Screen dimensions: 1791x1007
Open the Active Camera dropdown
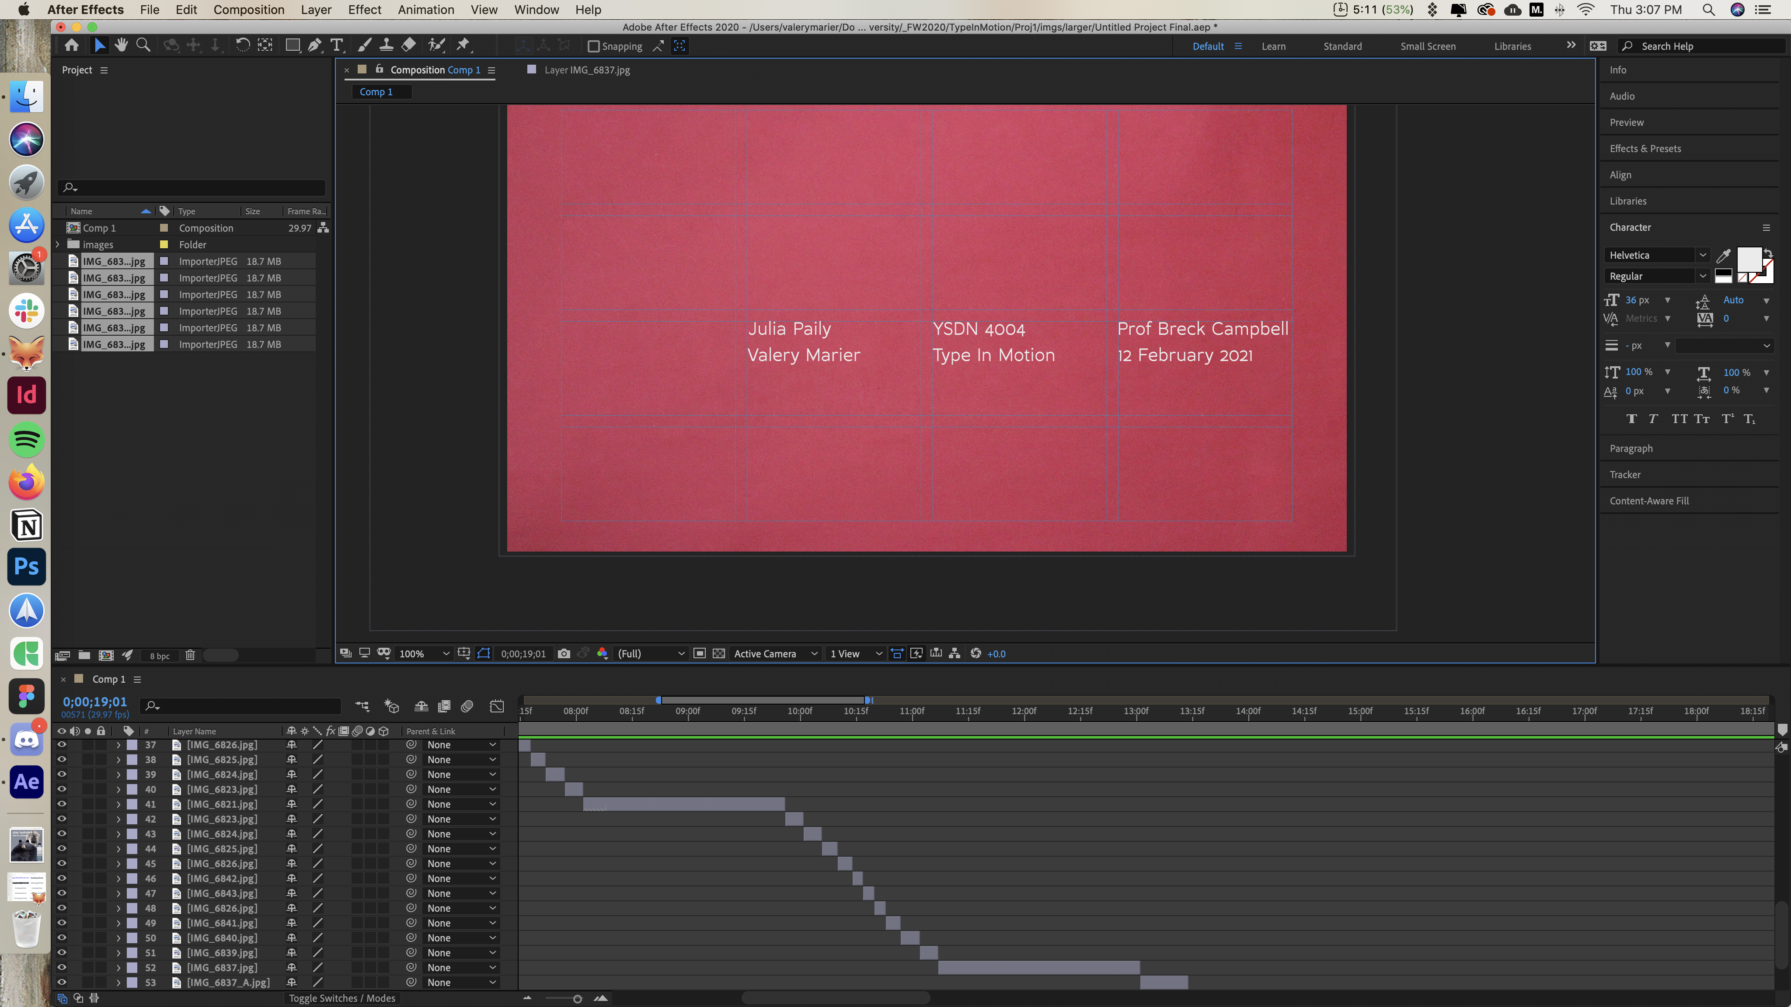775,653
